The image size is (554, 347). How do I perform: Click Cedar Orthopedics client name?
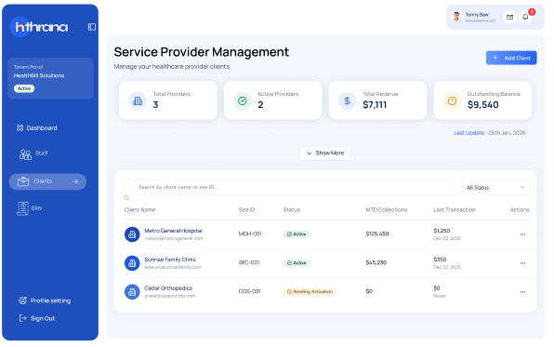tap(168, 288)
